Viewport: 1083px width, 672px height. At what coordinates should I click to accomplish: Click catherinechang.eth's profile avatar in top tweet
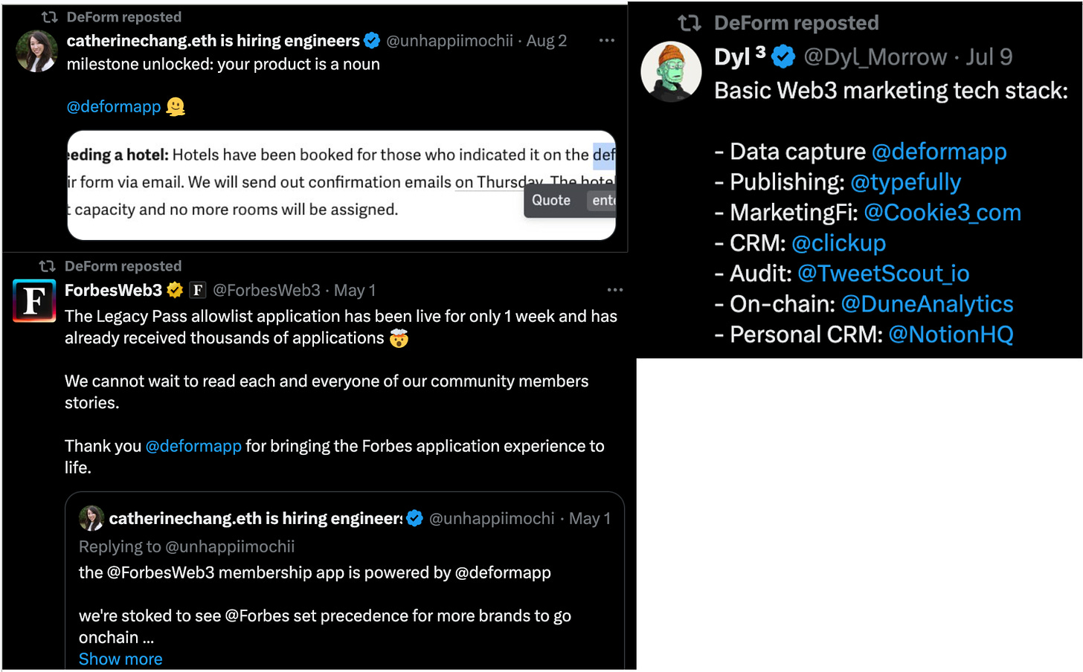[36, 51]
